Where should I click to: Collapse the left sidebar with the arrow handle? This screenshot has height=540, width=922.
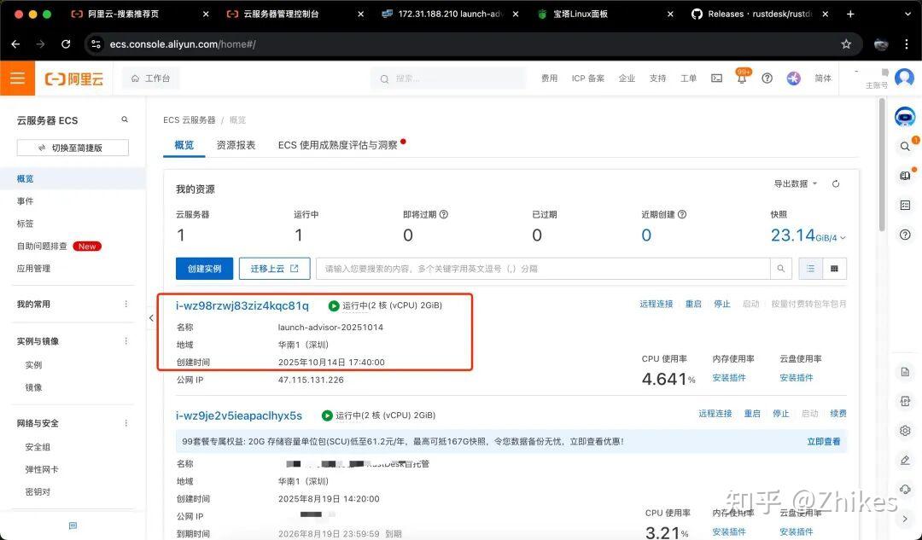(151, 318)
